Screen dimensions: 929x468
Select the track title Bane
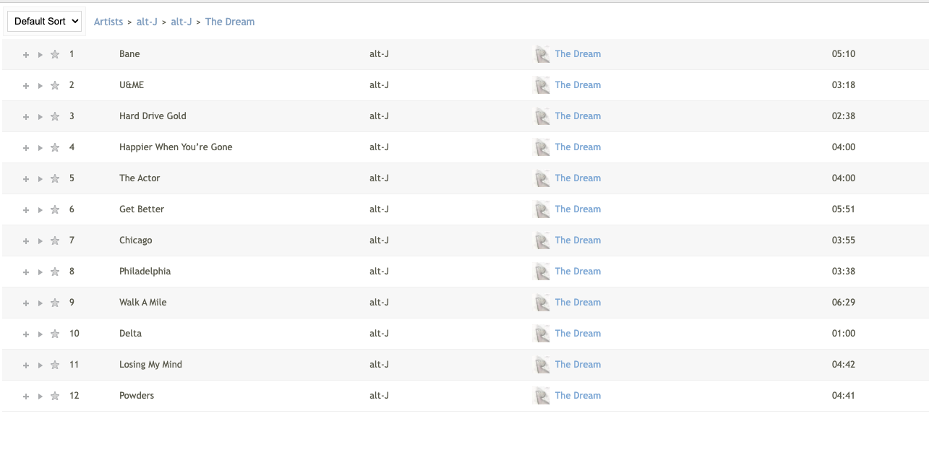(129, 54)
